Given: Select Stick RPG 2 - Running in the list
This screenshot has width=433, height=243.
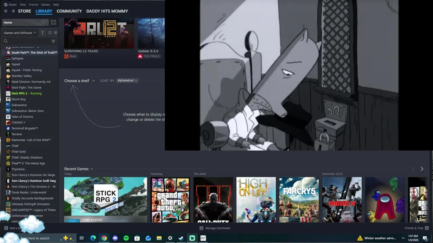Looking at the screenshot, I should [26, 93].
